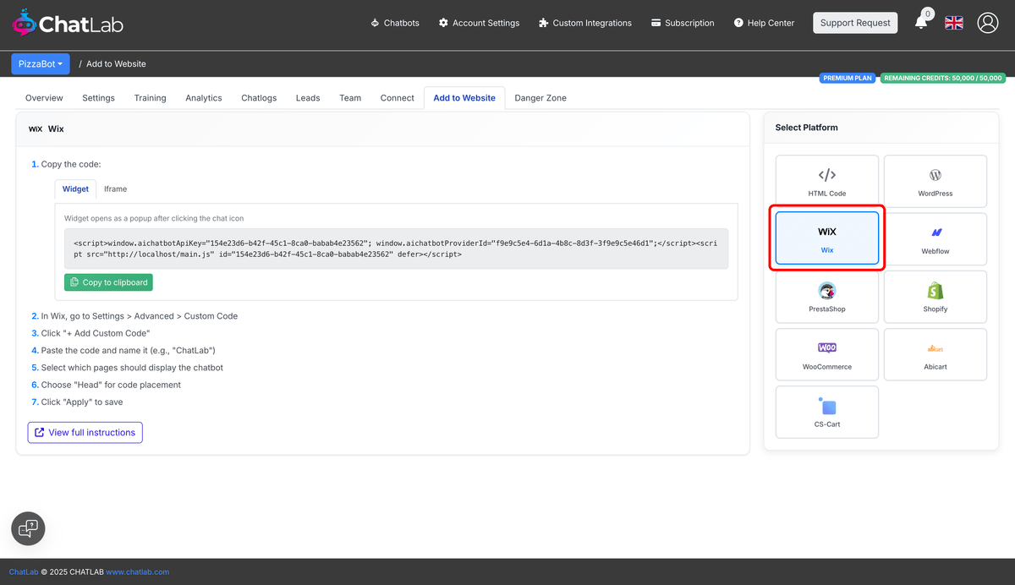This screenshot has height=585, width=1015.
Task: Expand the PizzaBot dropdown
Action: pos(40,63)
